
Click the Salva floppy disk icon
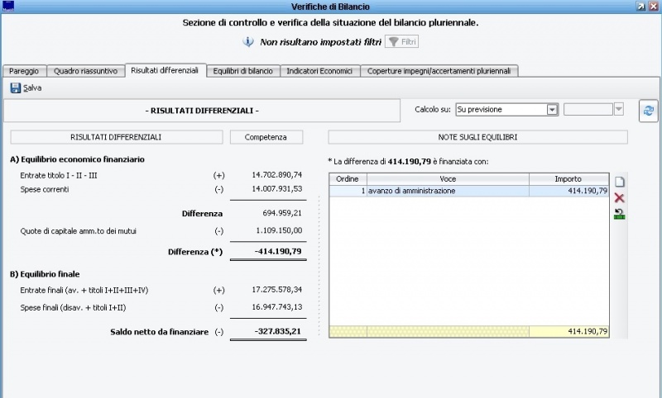click(x=16, y=88)
